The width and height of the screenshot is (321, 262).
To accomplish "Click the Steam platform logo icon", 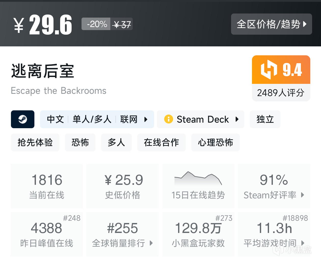I will [x=23, y=119].
